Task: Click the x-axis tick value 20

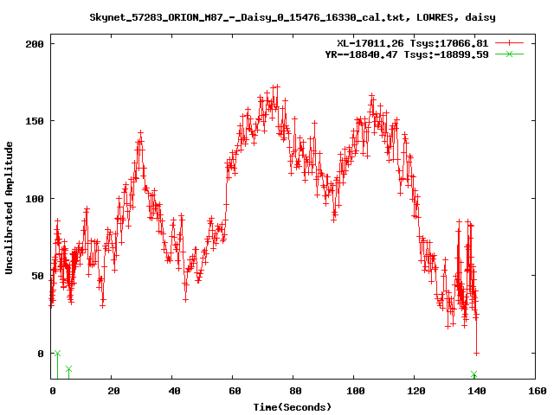Action: click(x=113, y=391)
